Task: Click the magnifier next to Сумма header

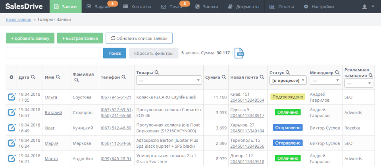Action: [223, 77]
